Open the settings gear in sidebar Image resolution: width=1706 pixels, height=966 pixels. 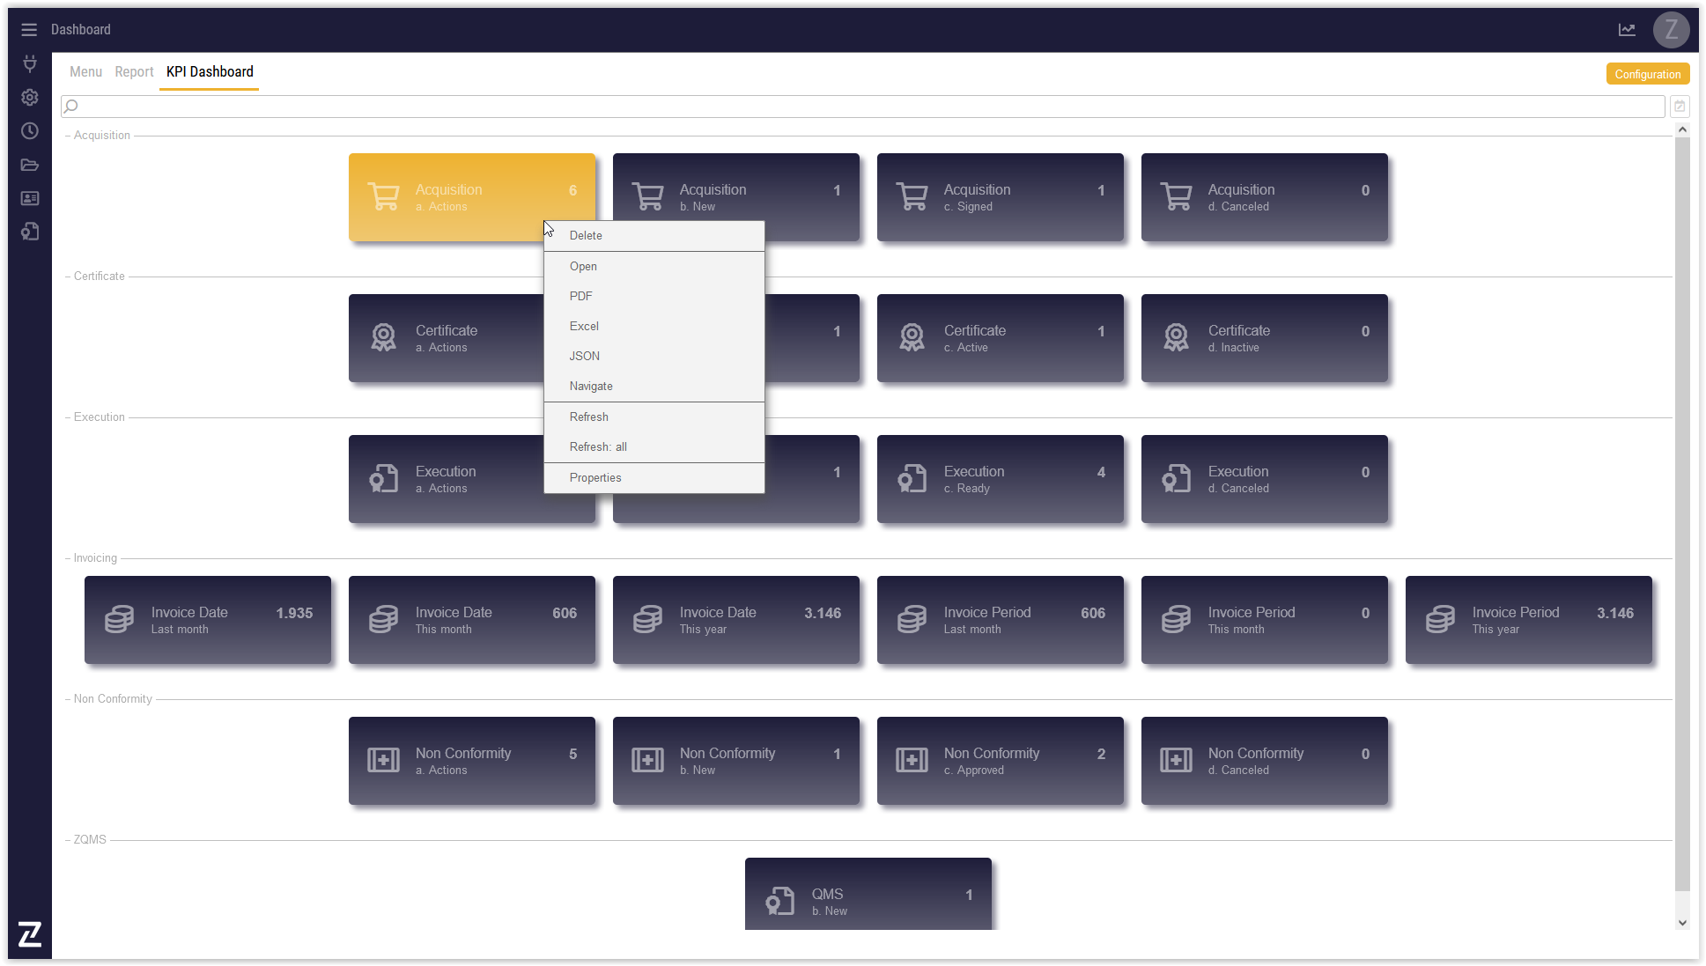click(30, 98)
